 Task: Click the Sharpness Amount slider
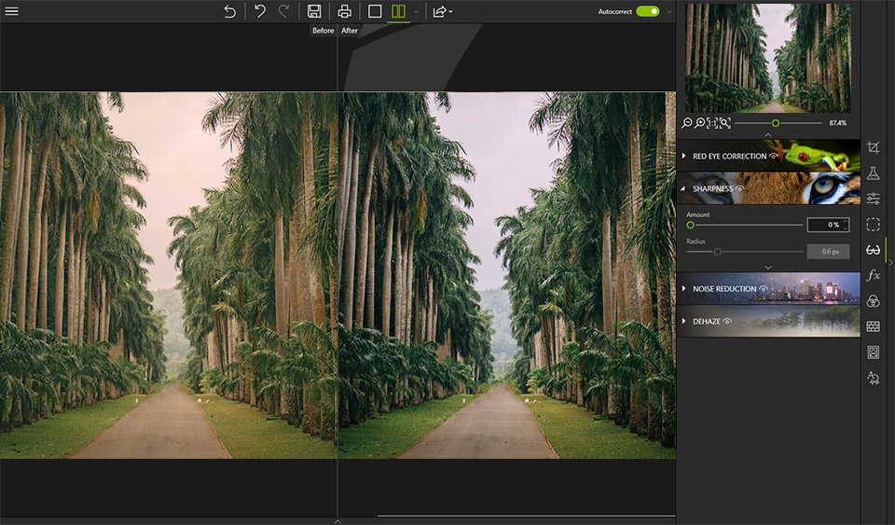[744, 226]
